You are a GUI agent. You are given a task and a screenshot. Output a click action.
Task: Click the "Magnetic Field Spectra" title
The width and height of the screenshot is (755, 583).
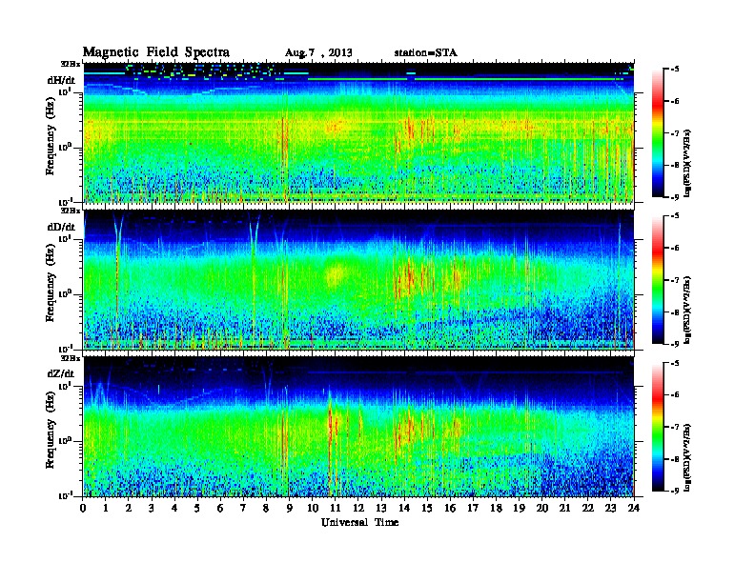(x=155, y=52)
